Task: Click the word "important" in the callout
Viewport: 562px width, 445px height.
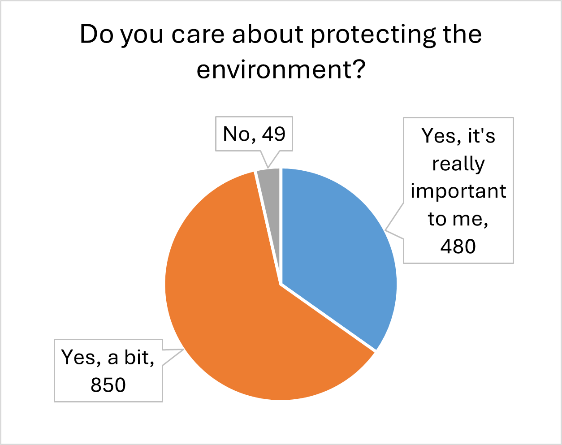Action: click(x=458, y=191)
